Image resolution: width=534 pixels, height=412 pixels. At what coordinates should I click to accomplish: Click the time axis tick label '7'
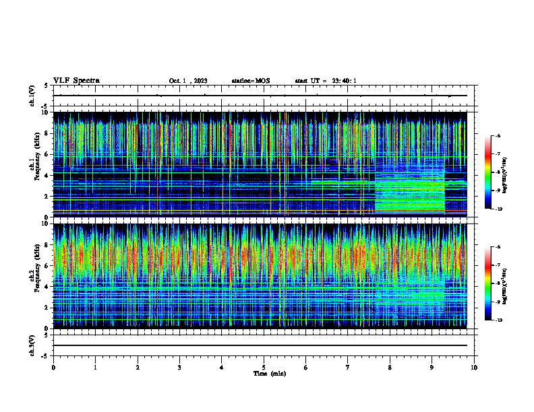click(348, 368)
